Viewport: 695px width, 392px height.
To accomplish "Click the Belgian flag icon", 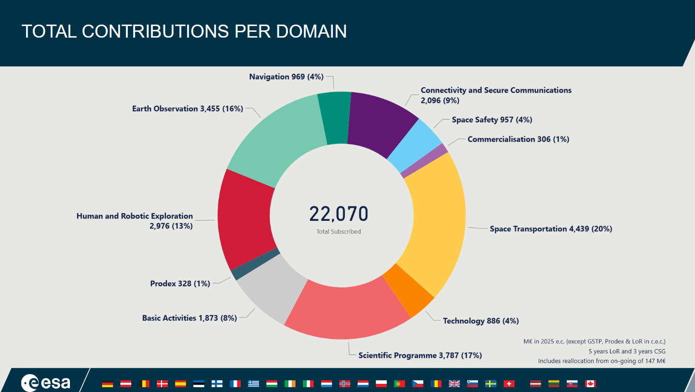I will [144, 384].
